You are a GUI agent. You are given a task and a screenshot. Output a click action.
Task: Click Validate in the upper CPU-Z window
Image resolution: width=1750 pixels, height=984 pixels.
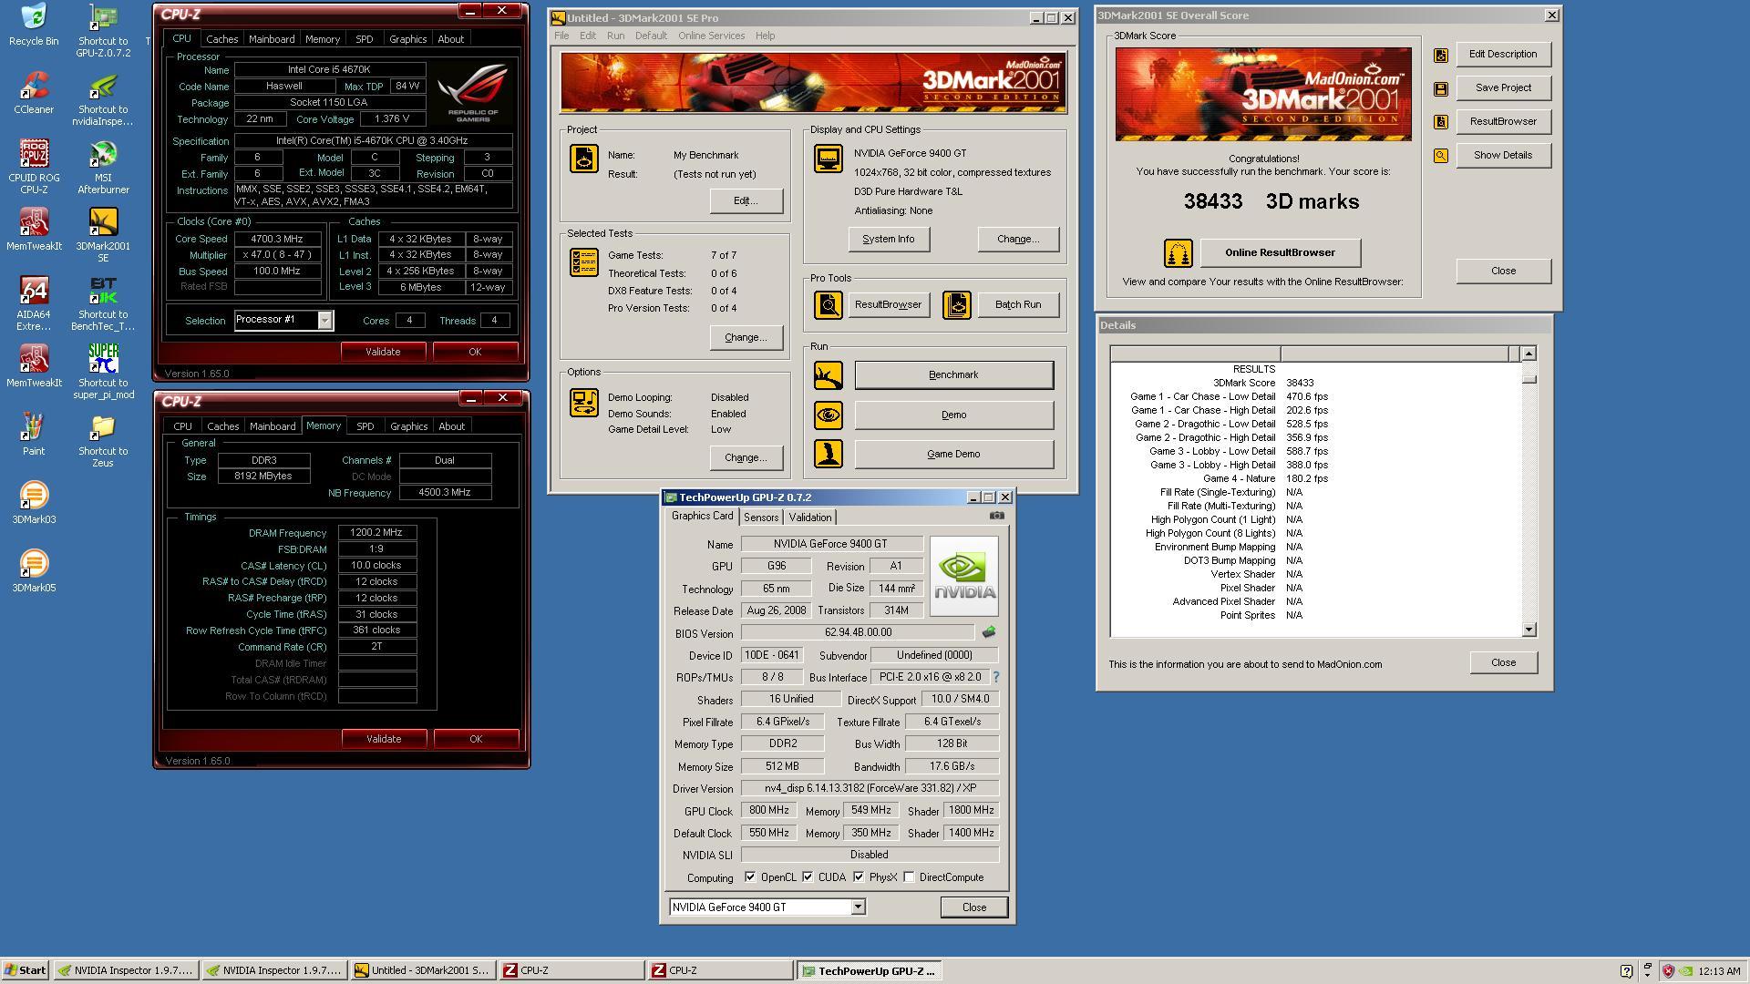coord(383,352)
